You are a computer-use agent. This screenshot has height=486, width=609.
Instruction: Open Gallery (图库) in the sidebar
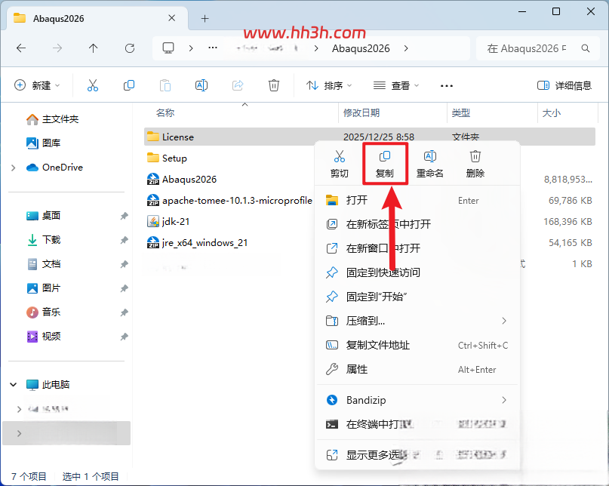[x=43, y=143]
